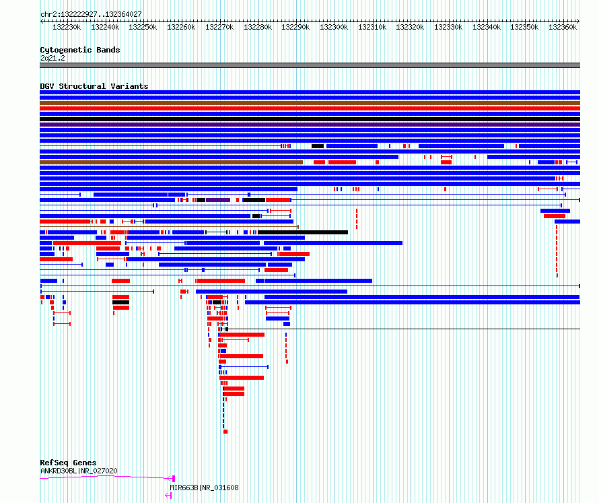Click the 132350k ruler label
The width and height of the screenshot is (599, 503).
click(x=524, y=27)
